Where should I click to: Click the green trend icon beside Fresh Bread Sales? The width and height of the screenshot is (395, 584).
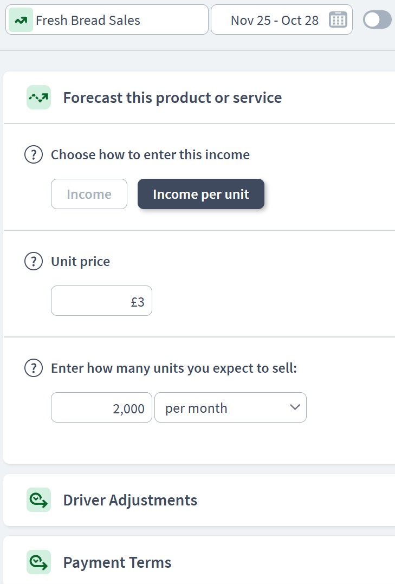point(22,20)
